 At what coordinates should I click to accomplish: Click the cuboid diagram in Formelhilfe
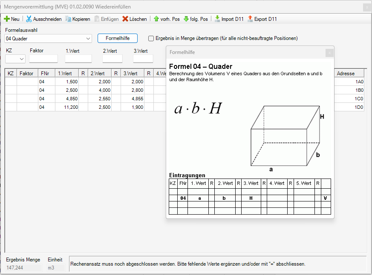pyautogui.click(x=287, y=138)
